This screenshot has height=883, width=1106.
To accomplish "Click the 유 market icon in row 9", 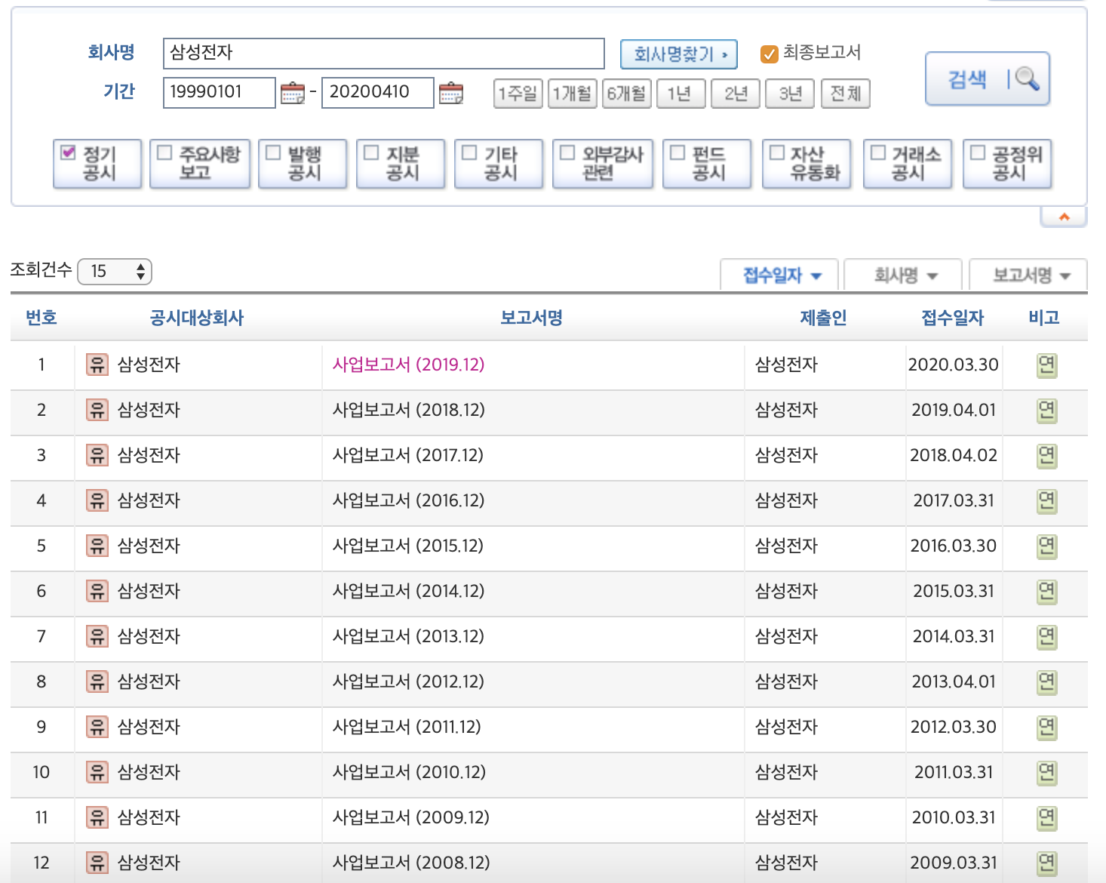I will (97, 727).
